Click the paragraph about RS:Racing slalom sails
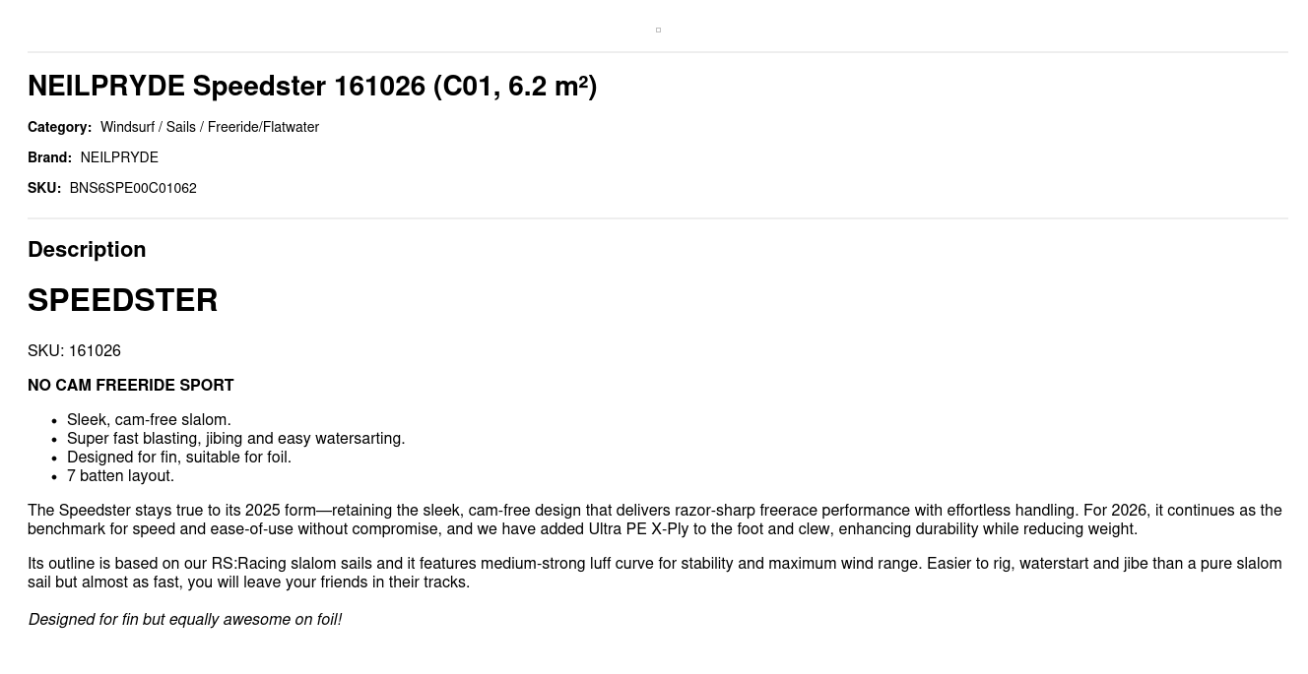Viewport: 1308px width, 674px height. (654, 573)
